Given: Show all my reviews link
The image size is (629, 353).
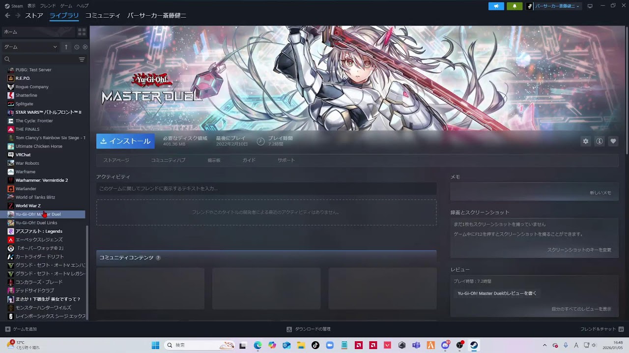Looking at the screenshot, I should [581, 309].
